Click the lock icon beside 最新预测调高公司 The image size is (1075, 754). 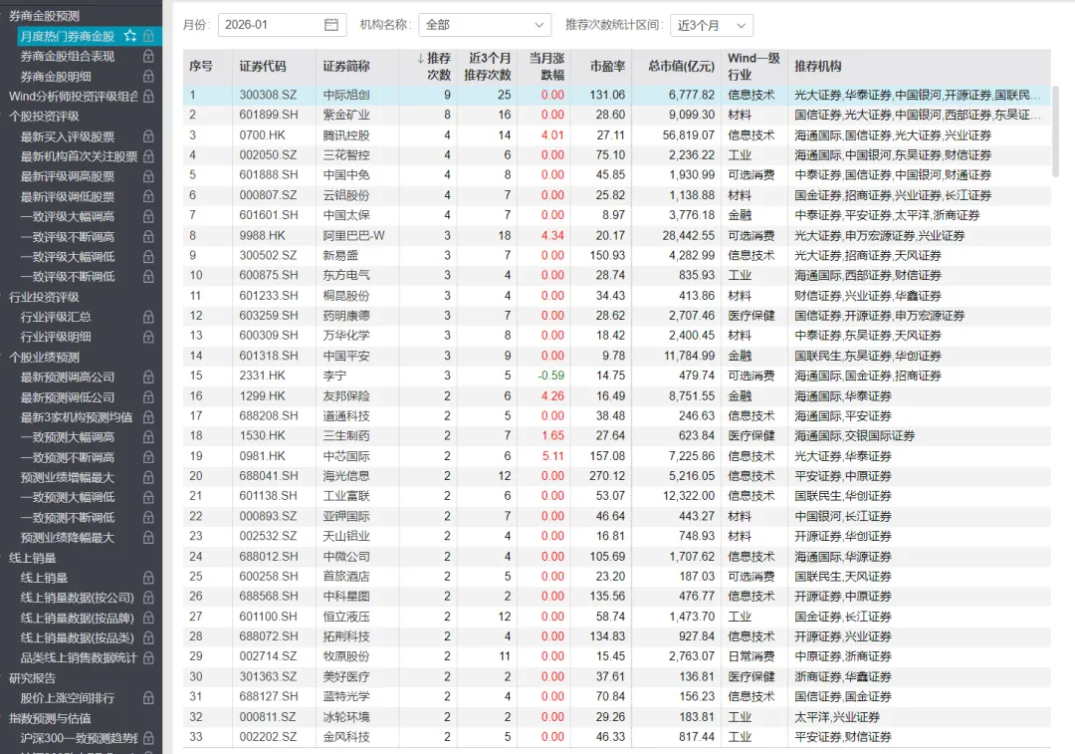pyautogui.click(x=148, y=377)
